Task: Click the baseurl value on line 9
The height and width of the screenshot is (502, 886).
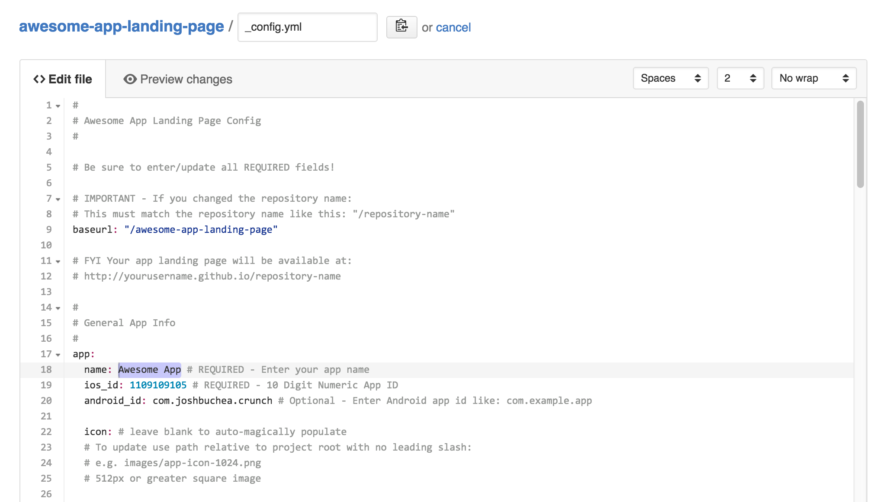Action: pos(201,230)
